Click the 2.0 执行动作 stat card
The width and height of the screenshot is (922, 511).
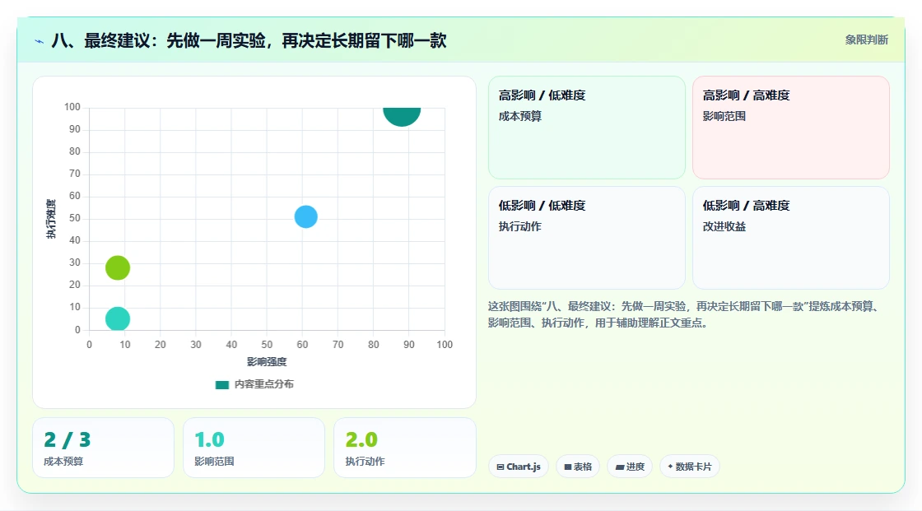[x=404, y=448]
